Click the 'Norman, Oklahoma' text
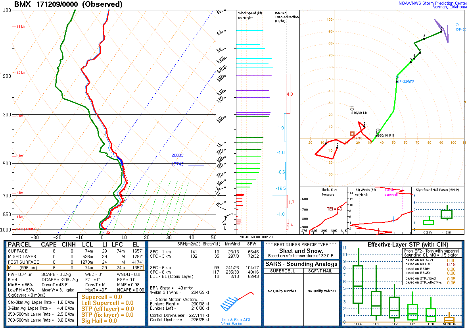The height and width of the screenshot is (328, 468). point(449,7)
